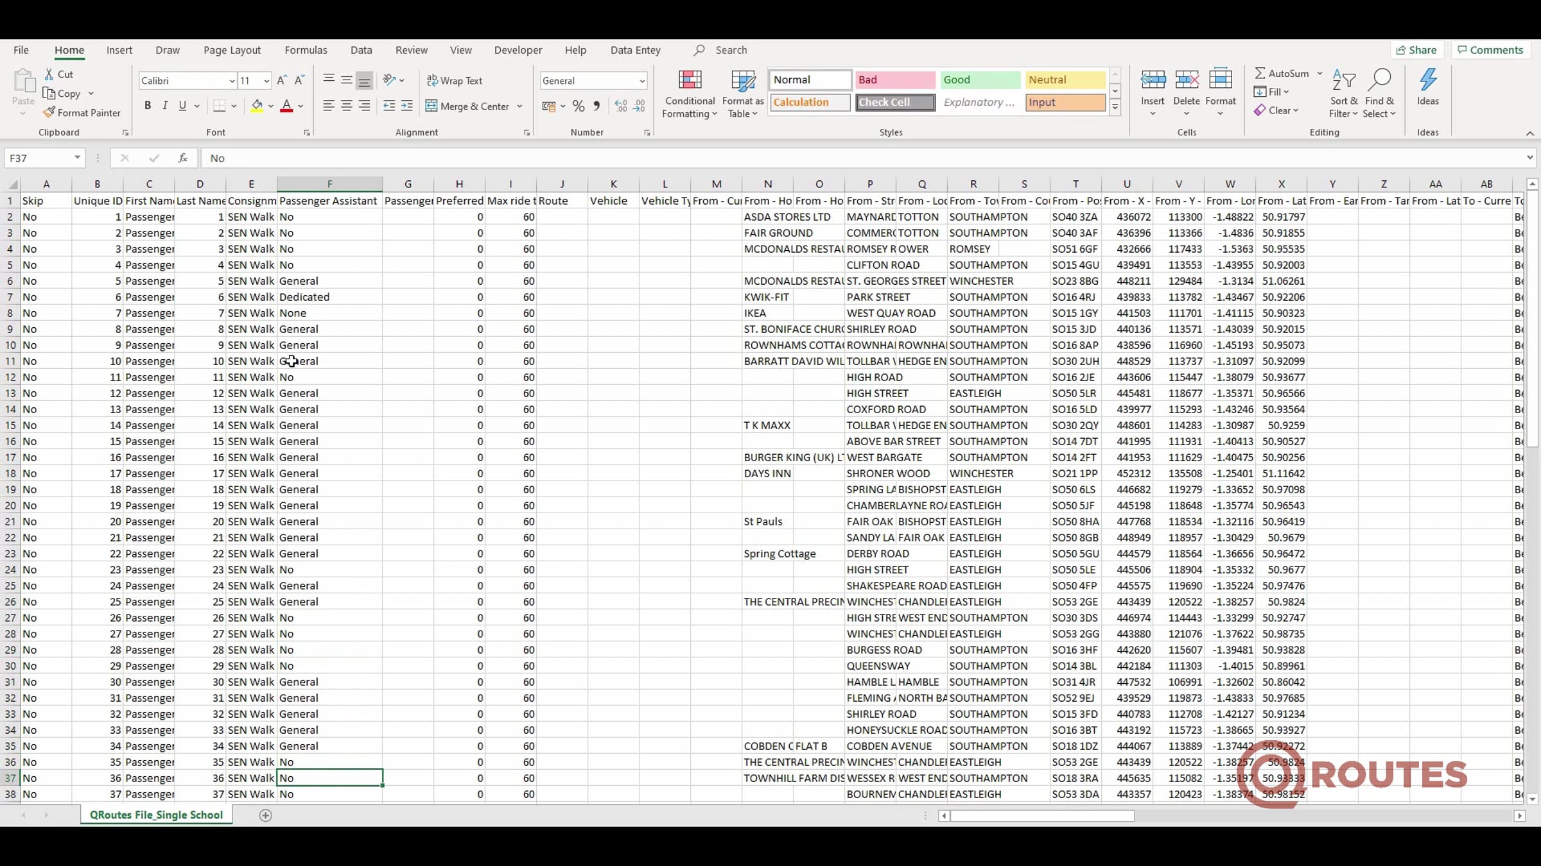Collapse the ribbon

tap(1530, 133)
